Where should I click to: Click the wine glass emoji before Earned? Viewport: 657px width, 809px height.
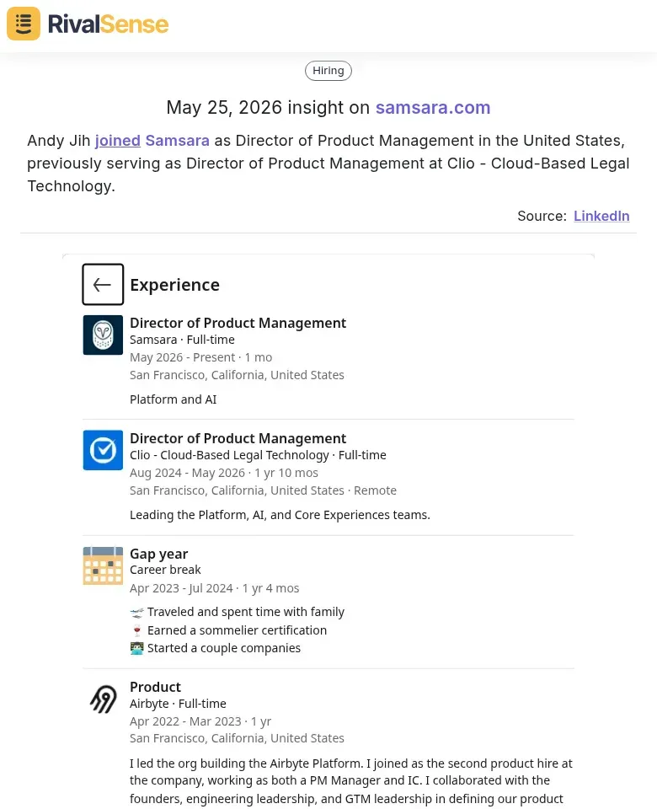coord(136,630)
